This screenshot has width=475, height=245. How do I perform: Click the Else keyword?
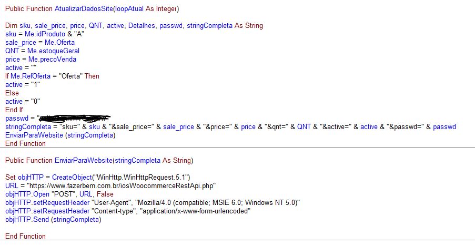[12, 93]
